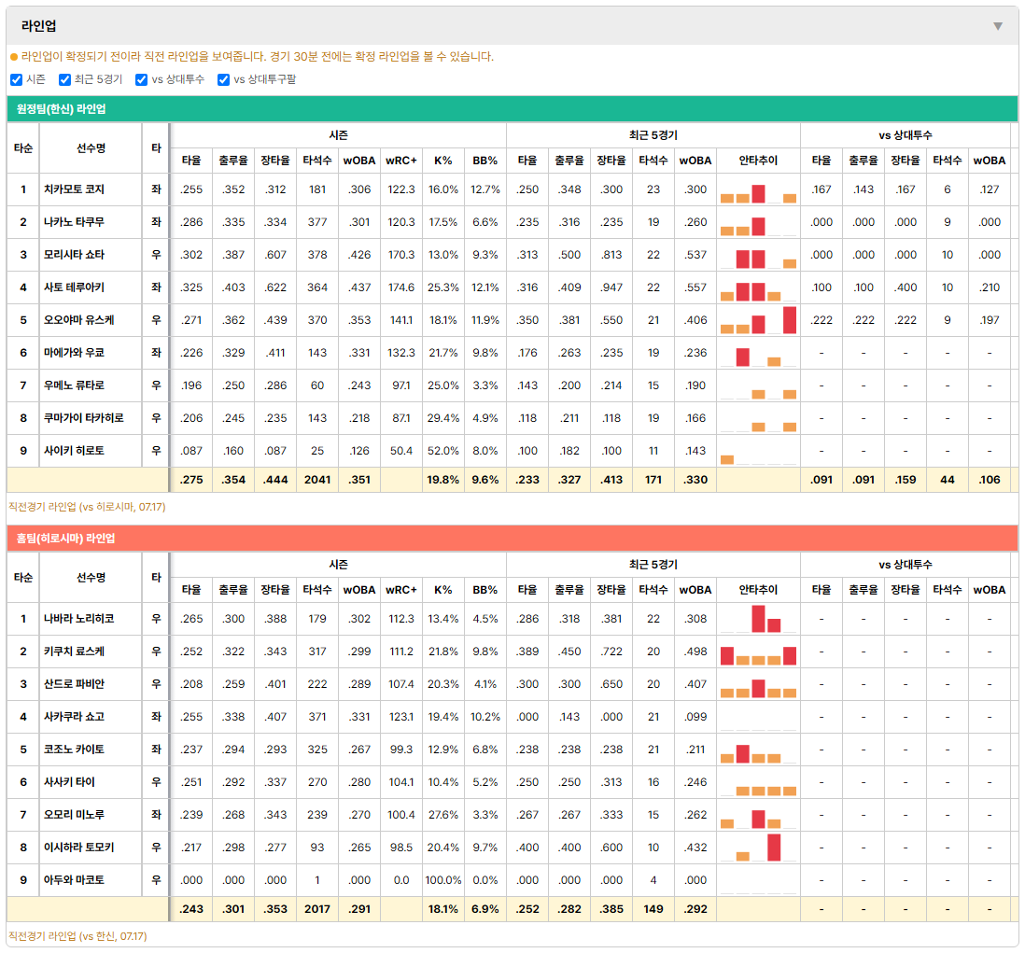Disable the vs 상대투수 checkbox
1025x953 pixels.
tap(141, 79)
